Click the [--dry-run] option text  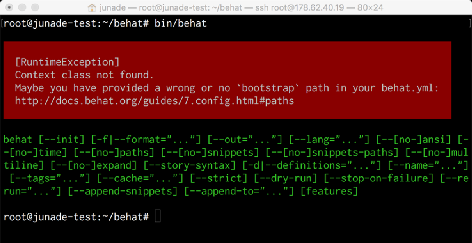coord(286,178)
